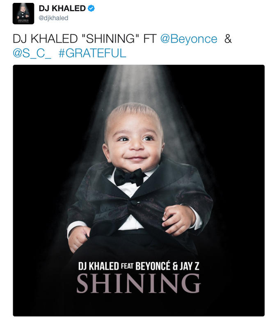Select the tweet text starting DJ KHALED
Viewport: 279px width, 320px height.
(122, 46)
